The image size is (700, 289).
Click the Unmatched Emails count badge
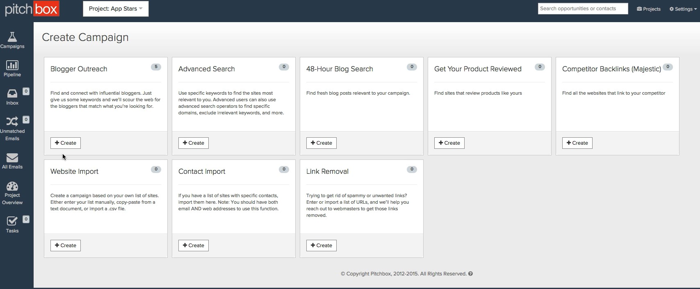click(26, 120)
